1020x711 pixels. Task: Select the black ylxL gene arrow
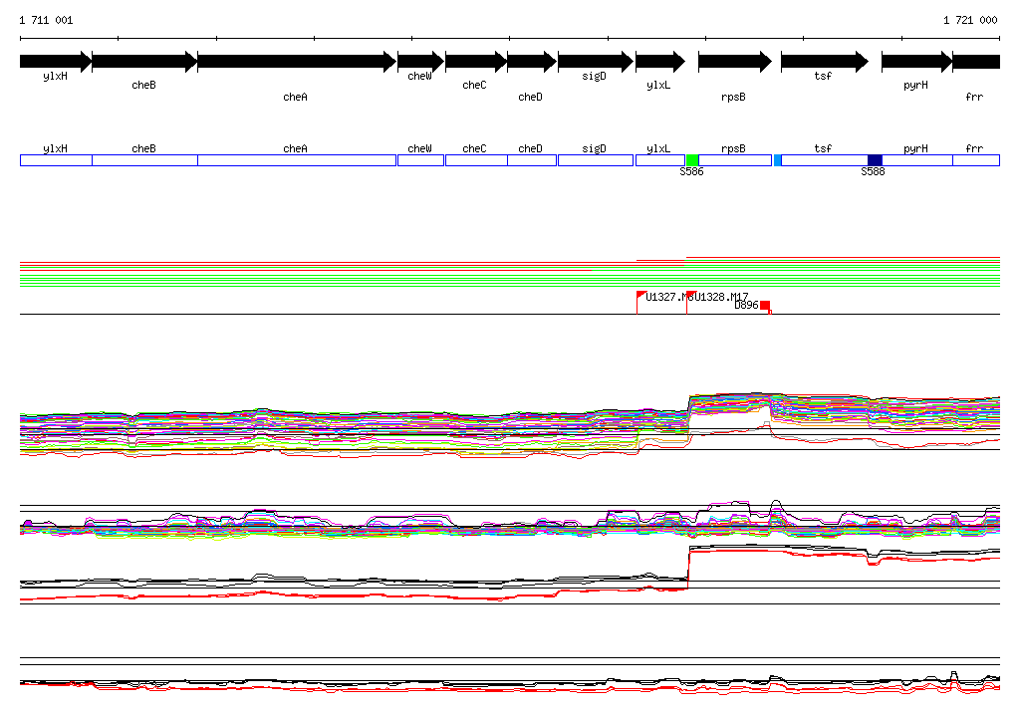(x=660, y=62)
